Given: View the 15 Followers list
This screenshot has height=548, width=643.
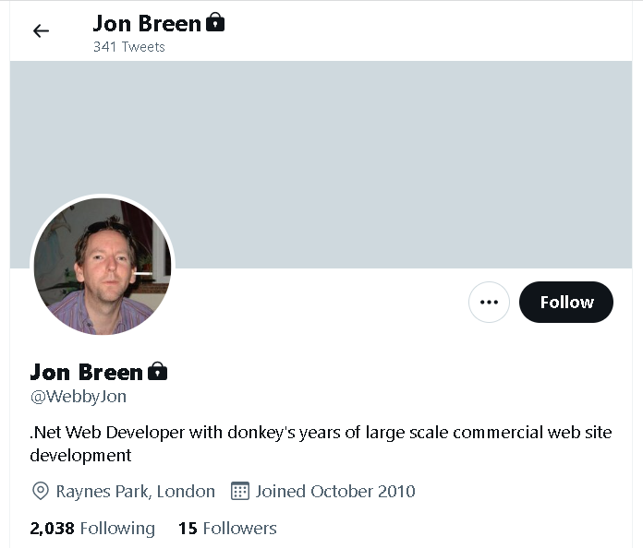Looking at the screenshot, I should point(227,529).
